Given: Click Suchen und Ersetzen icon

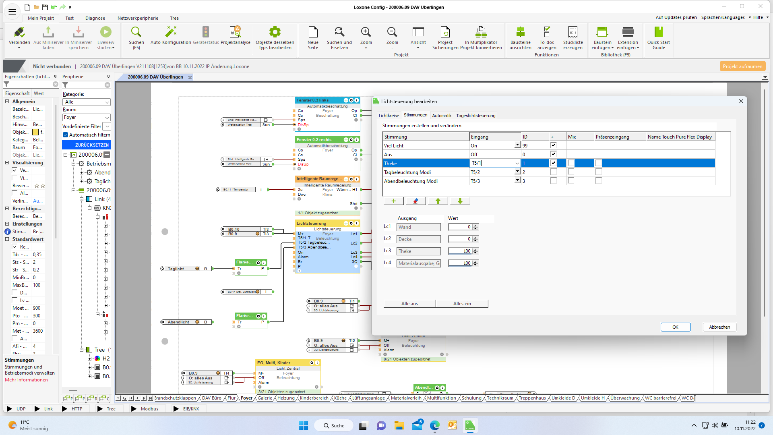Looking at the screenshot, I should coord(339,32).
